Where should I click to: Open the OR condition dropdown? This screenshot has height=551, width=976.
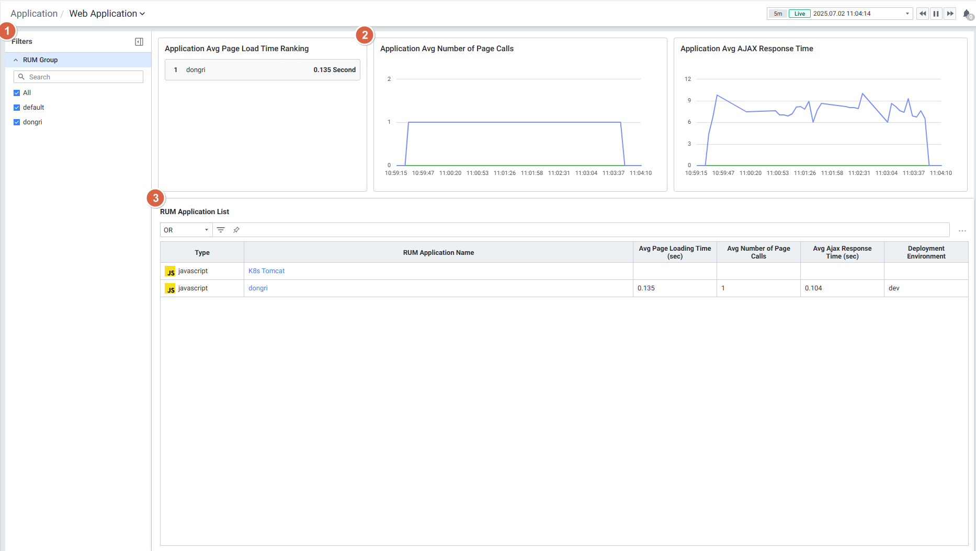[x=186, y=230]
